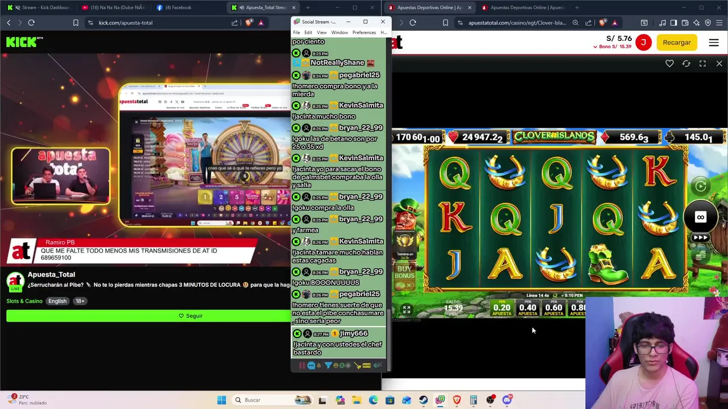This screenshot has height=409, width=728.
Task: Open the Kick channel avatar beside Apuesta_Total
Action: tap(15, 281)
